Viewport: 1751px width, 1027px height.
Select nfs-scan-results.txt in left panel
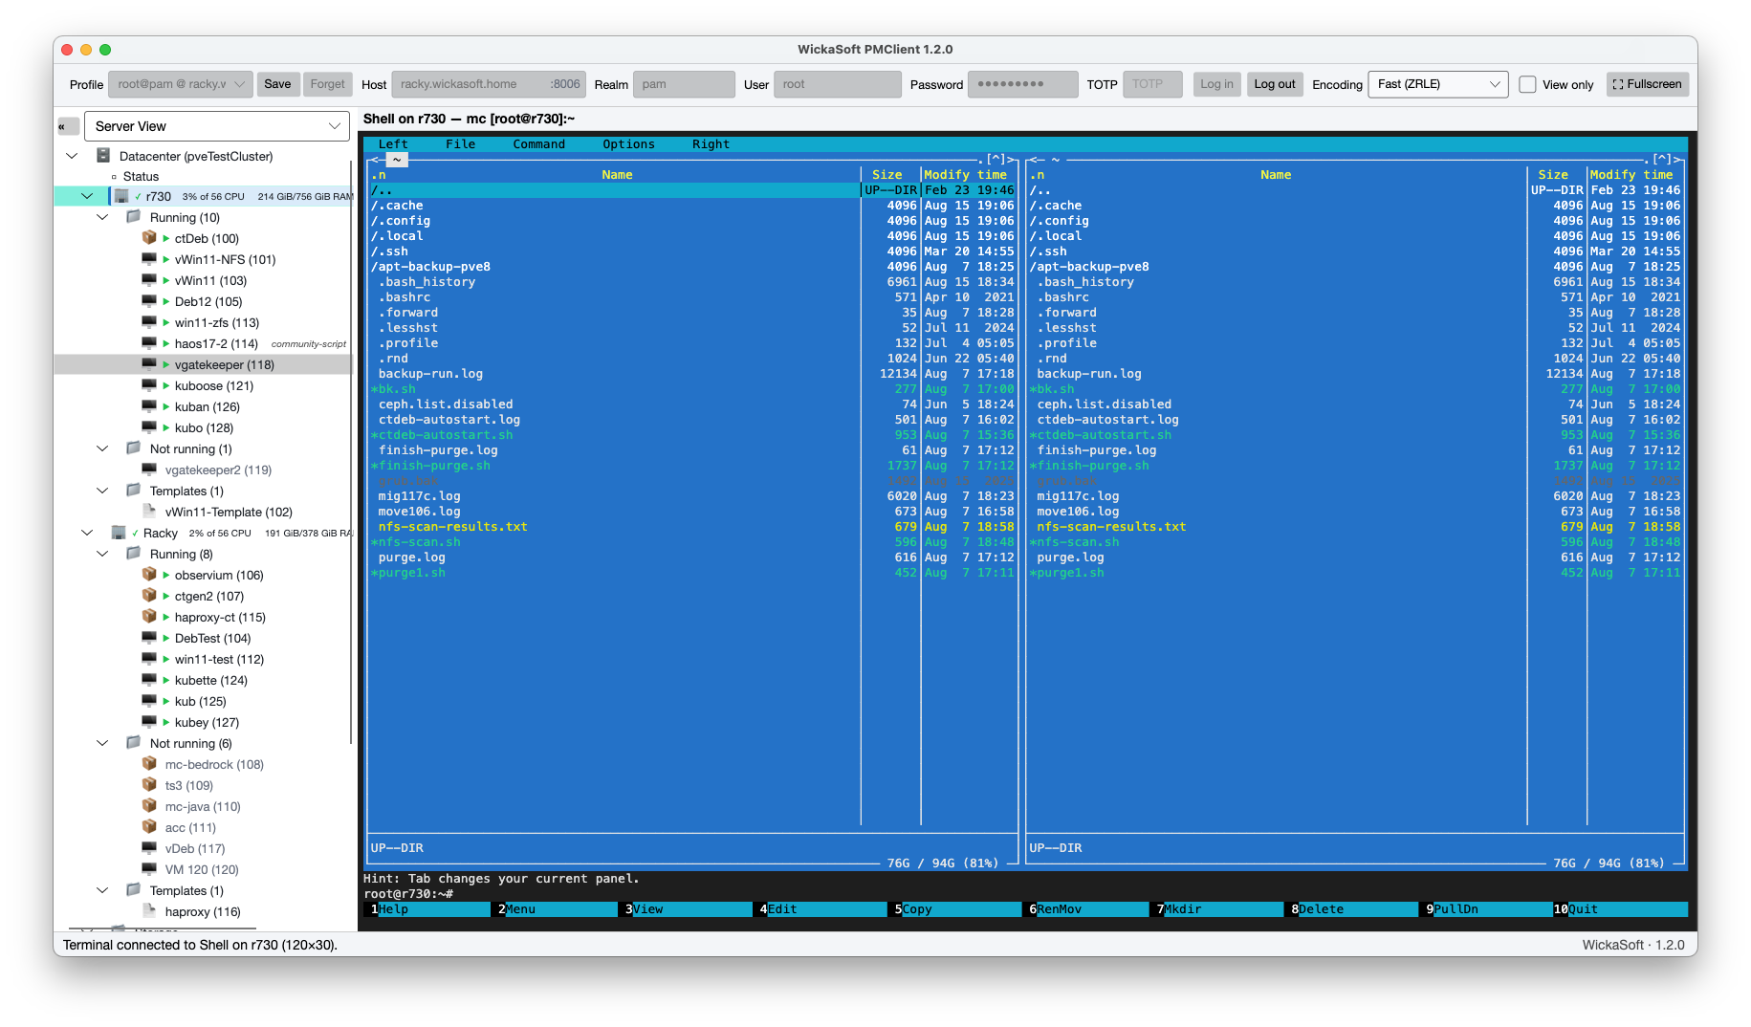tap(452, 527)
